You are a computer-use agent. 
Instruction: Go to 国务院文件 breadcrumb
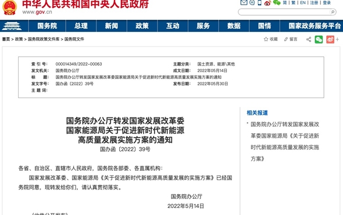pos(74,39)
